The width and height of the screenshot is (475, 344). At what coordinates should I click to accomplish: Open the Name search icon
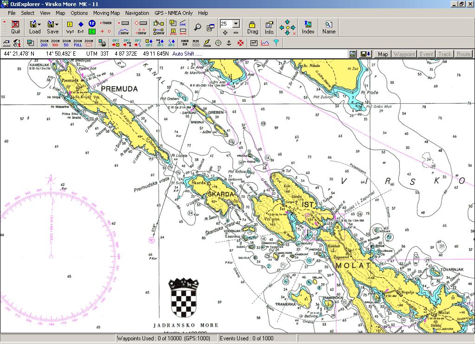(329, 27)
